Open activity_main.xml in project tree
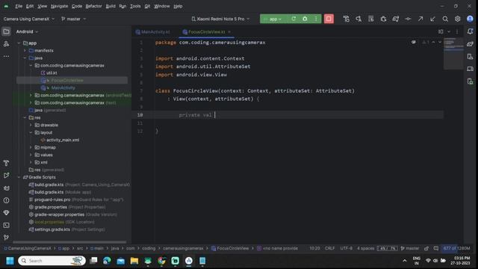 pyautogui.click(x=63, y=140)
